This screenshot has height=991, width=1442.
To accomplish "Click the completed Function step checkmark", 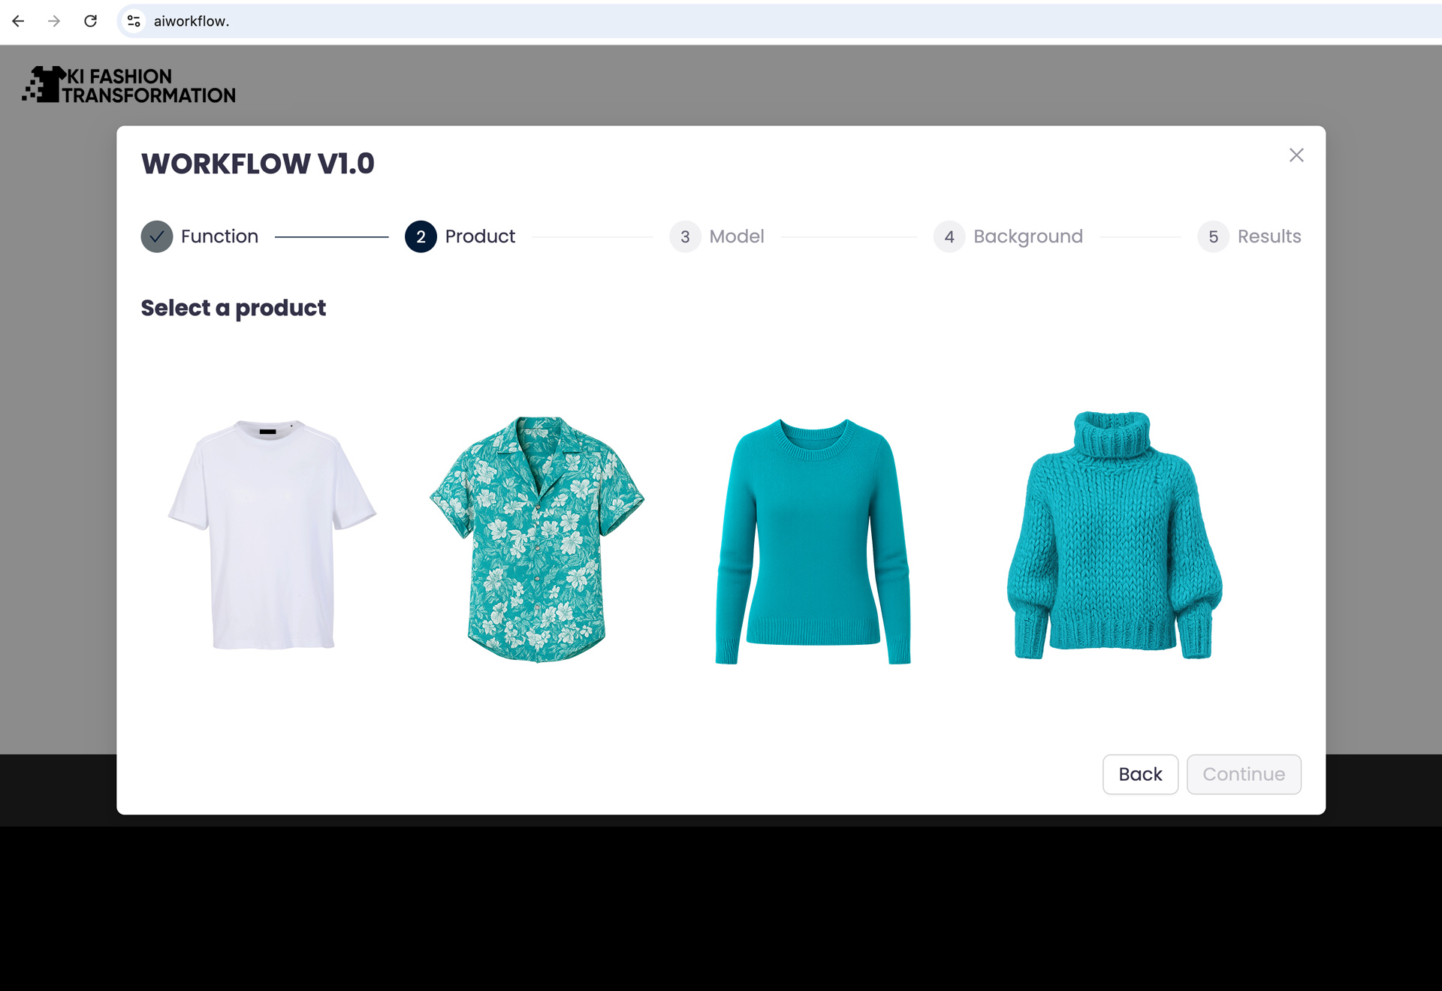I will tap(157, 236).
